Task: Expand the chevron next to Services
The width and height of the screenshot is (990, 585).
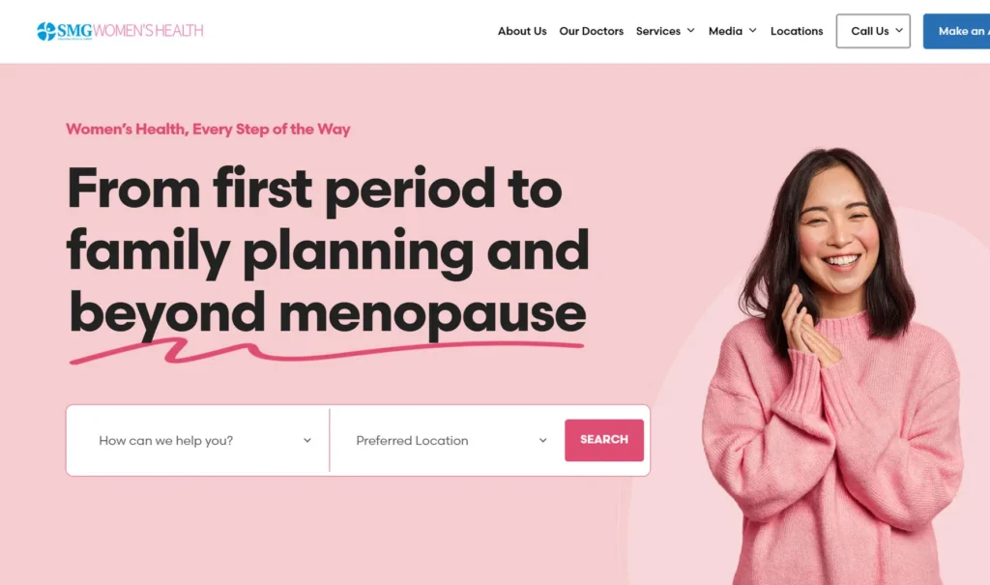Action: (690, 30)
